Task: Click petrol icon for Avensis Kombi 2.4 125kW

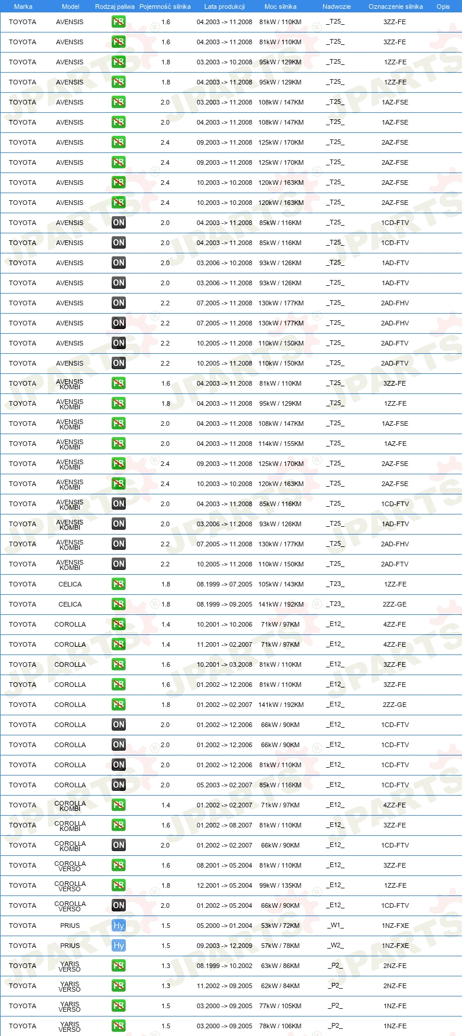Action: click(118, 464)
